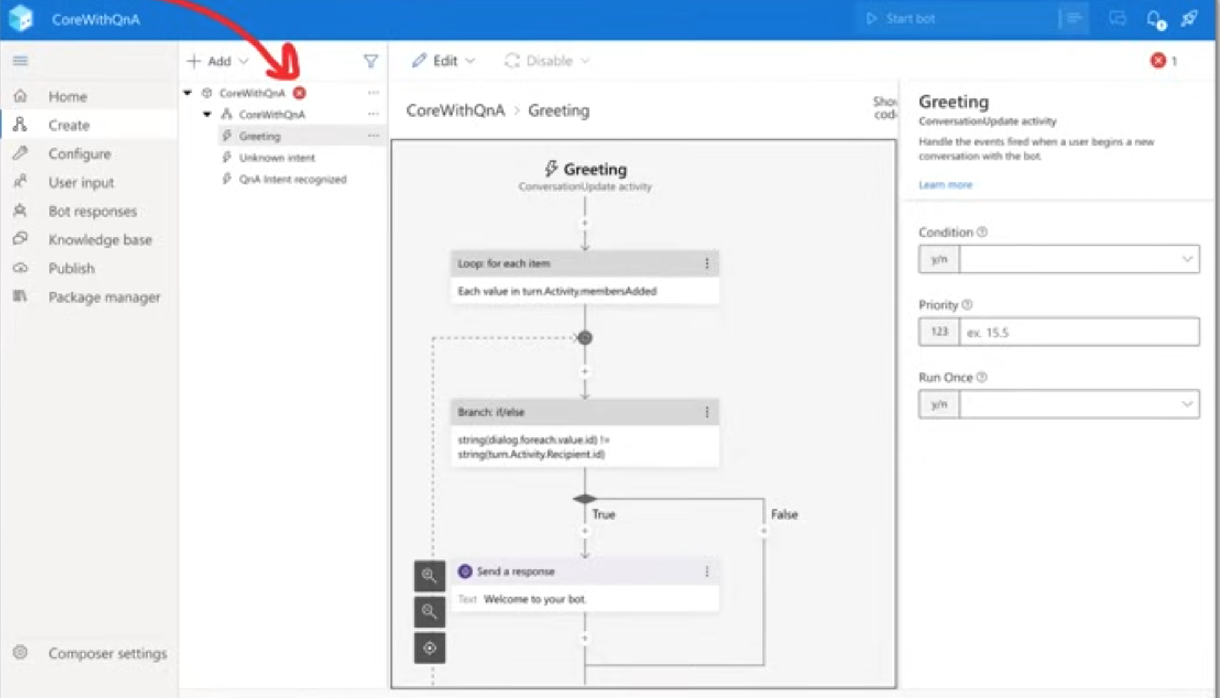Click the red error count indicator
1220x698 pixels.
(1164, 60)
